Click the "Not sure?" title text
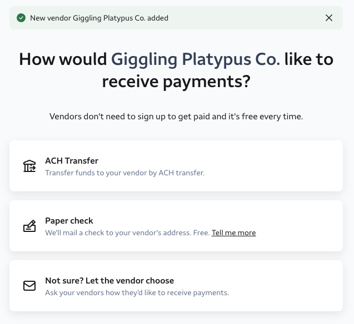Viewport: 354px width, 324px height. pos(109,281)
